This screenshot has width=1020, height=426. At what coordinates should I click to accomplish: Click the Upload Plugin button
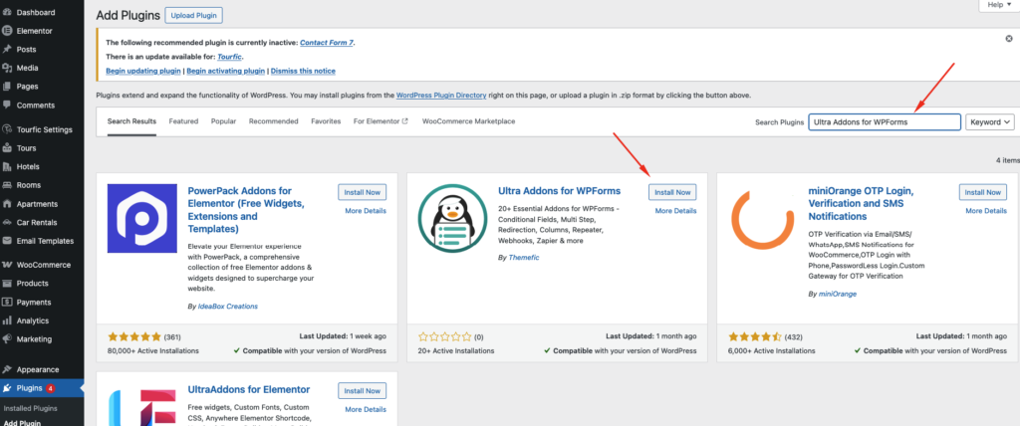pyautogui.click(x=193, y=15)
